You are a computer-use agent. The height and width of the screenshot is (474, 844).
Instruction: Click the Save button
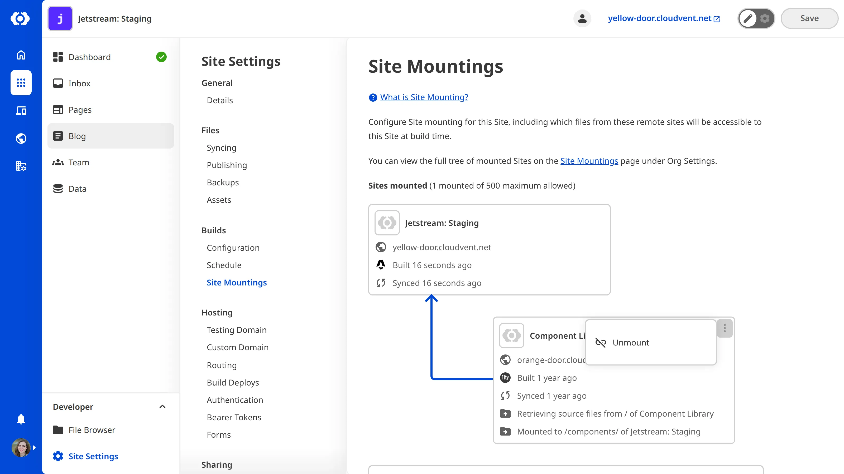[809, 18]
